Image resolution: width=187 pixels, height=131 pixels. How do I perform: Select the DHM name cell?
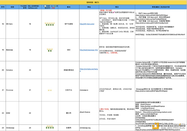tap(12, 113)
